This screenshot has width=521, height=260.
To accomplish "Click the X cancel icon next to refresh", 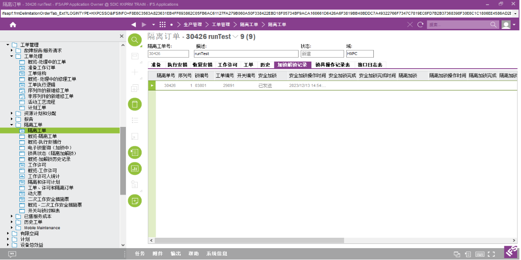I will [x=410, y=25].
